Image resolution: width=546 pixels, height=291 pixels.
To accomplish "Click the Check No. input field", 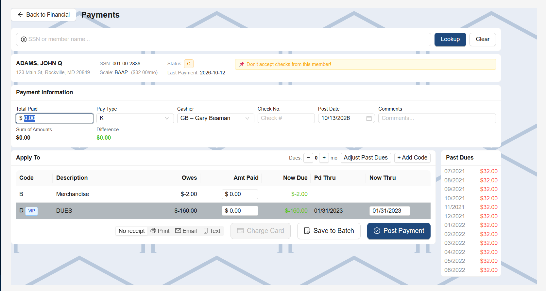I will pos(286,118).
